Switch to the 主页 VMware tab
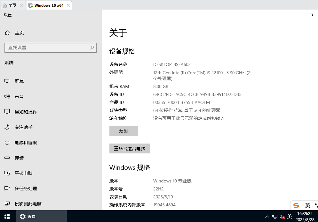This screenshot has height=222, width=318. (13, 5)
